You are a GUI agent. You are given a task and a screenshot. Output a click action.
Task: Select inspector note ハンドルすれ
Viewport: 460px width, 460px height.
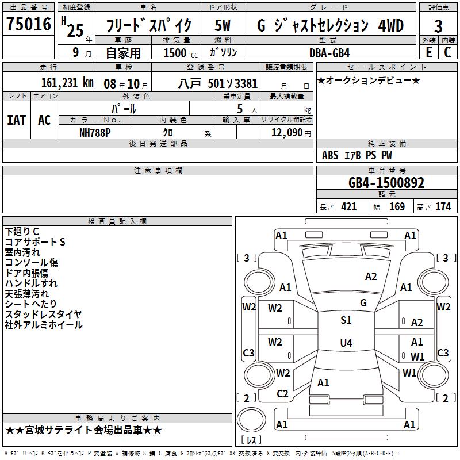pos(31,283)
